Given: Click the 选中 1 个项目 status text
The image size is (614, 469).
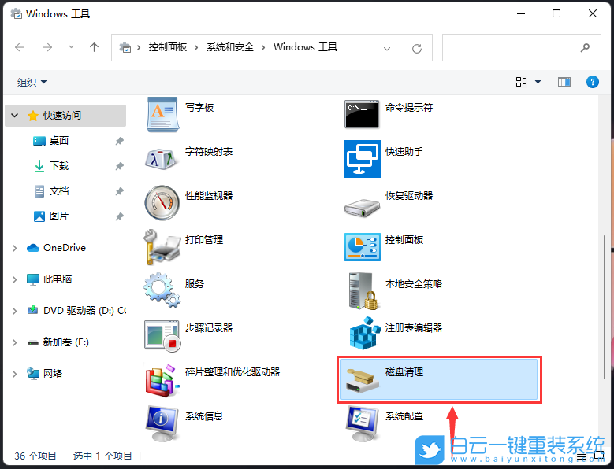Looking at the screenshot, I should coord(102,456).
